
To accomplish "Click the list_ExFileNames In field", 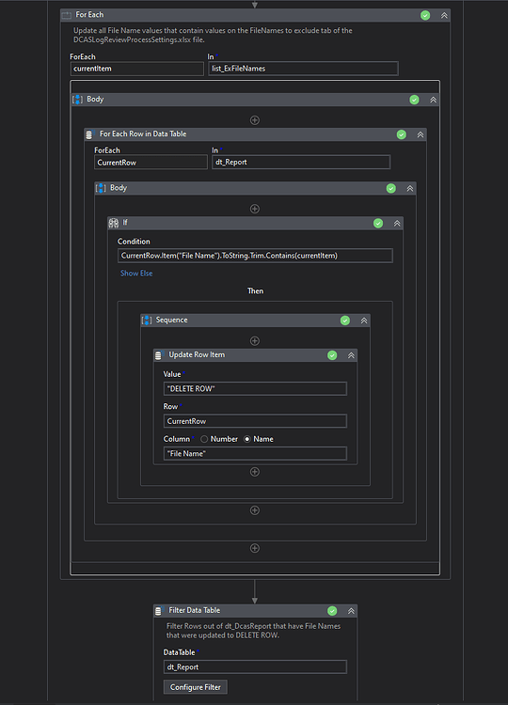I will pos(303,69).
